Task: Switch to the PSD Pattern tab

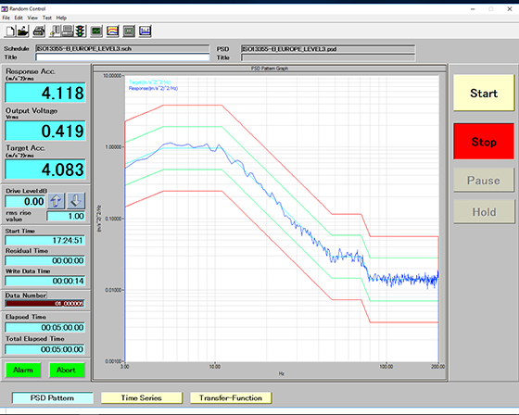Action: pyautogui.click(x=52, y=397)
